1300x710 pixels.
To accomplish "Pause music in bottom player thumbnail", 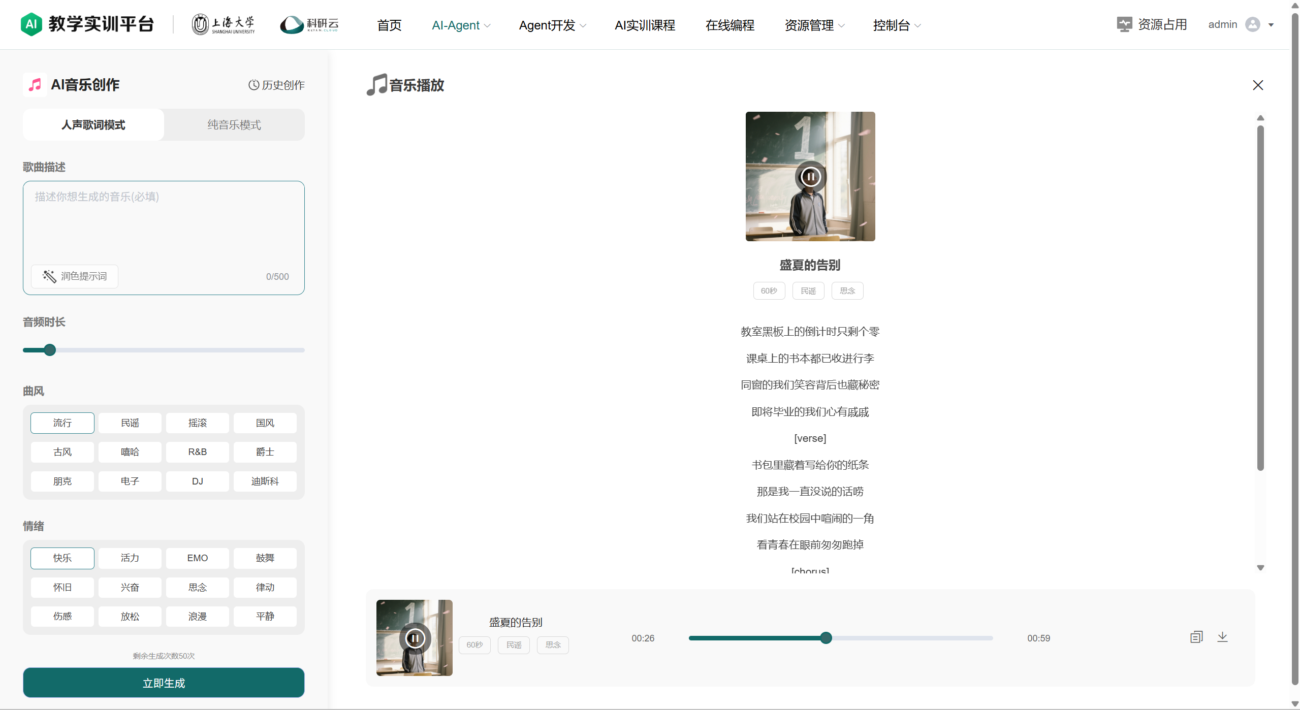I will point(415,638).
